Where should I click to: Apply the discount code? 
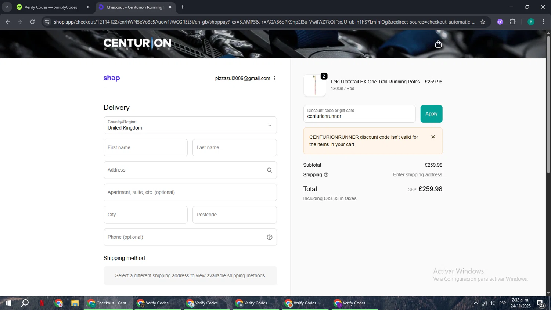pyautogui.click(x=431, y=114)
